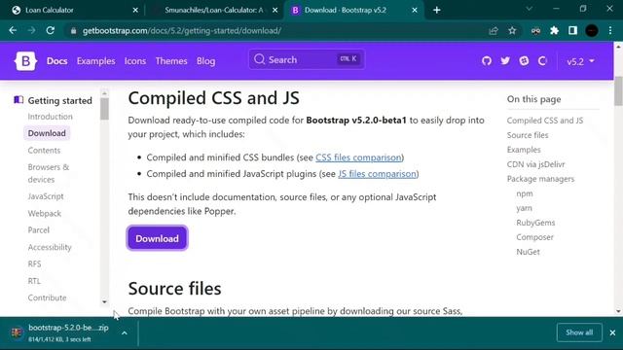The image size is (623, 350).
Task: Click the browser forward arrow
Action: pyautogui.click(x=31, y=30)
